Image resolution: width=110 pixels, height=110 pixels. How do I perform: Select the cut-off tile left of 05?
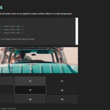[7, 90]
